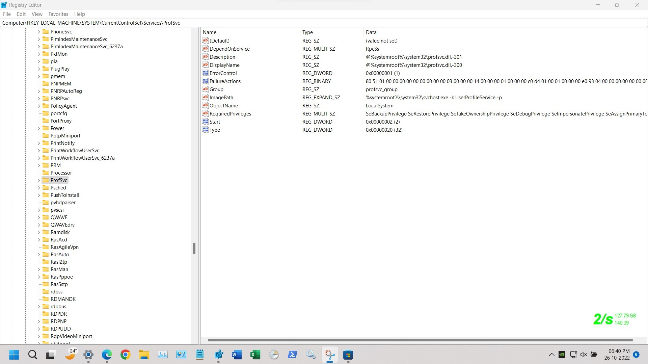The image size is (648, 364).
Task: Click the tree pane vertical scrollbar thumb
Action: 194,248
